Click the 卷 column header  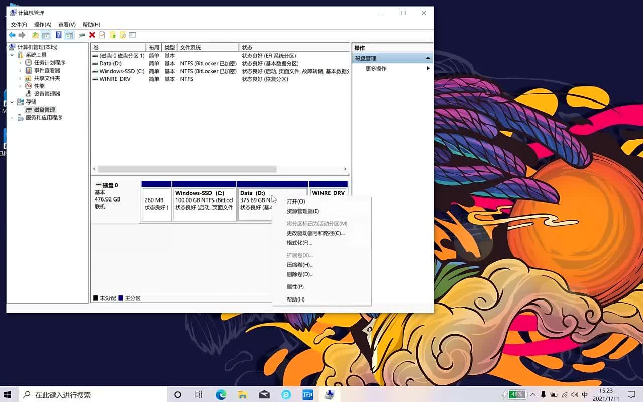(119, 47)
